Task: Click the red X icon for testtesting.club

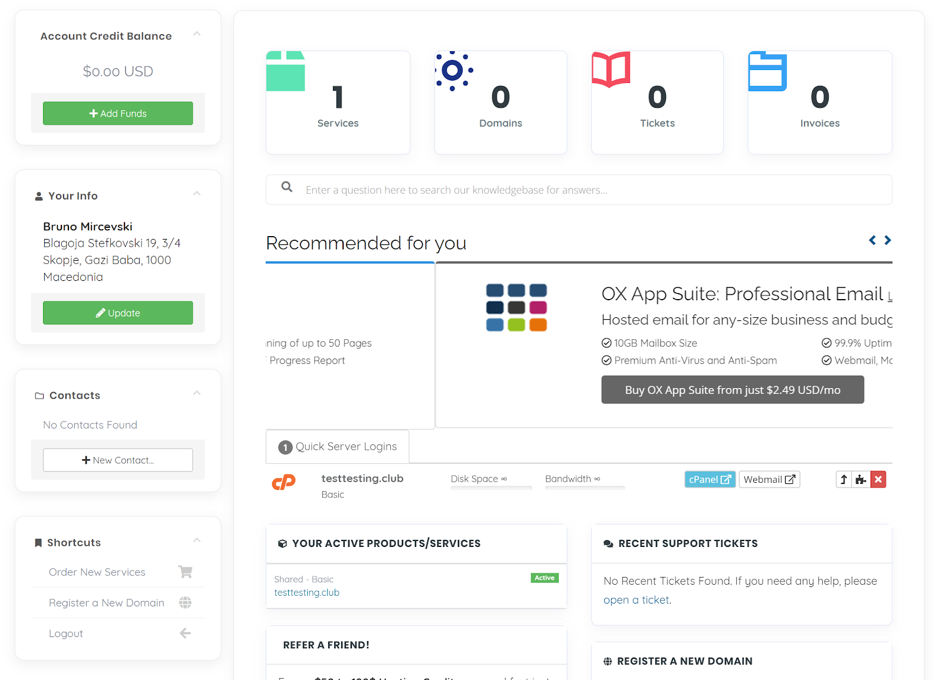Action: click(878, 479)
